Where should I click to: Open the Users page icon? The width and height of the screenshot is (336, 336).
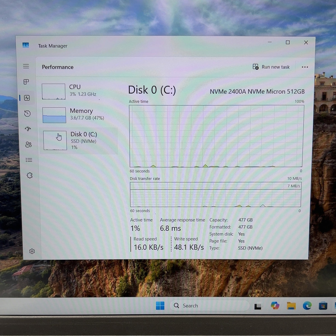pos(28,144)
